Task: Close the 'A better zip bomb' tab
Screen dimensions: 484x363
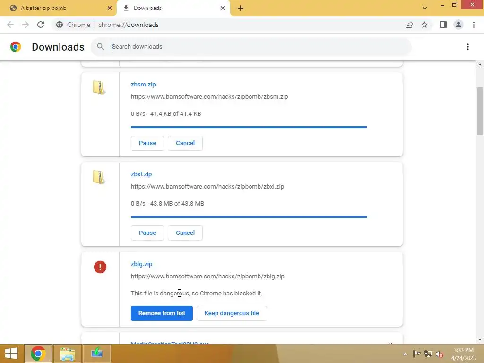Action: pos(110,8)
